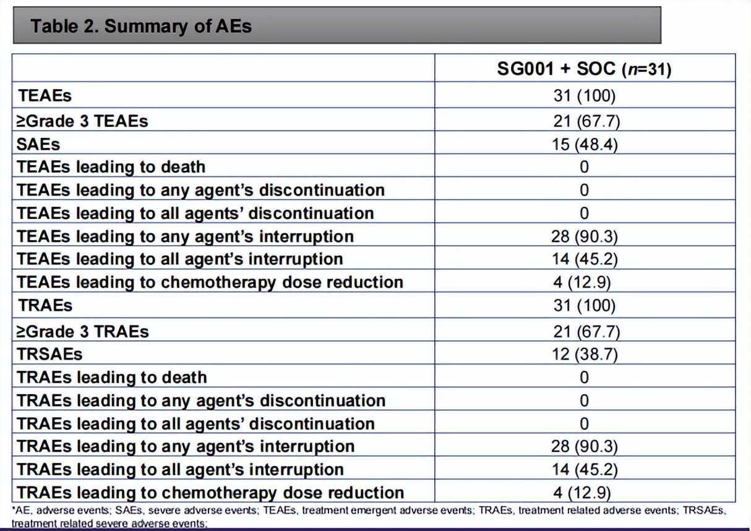Click 'TRAEs leading to all agent's interruption' label
751x531 pixels.
click(181, 469)
